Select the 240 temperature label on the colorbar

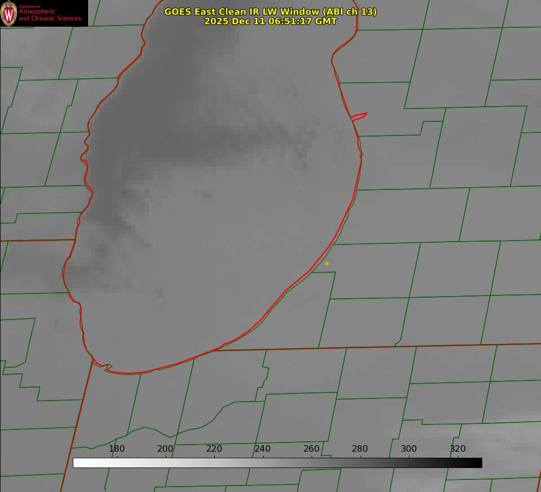pos(263,449)
